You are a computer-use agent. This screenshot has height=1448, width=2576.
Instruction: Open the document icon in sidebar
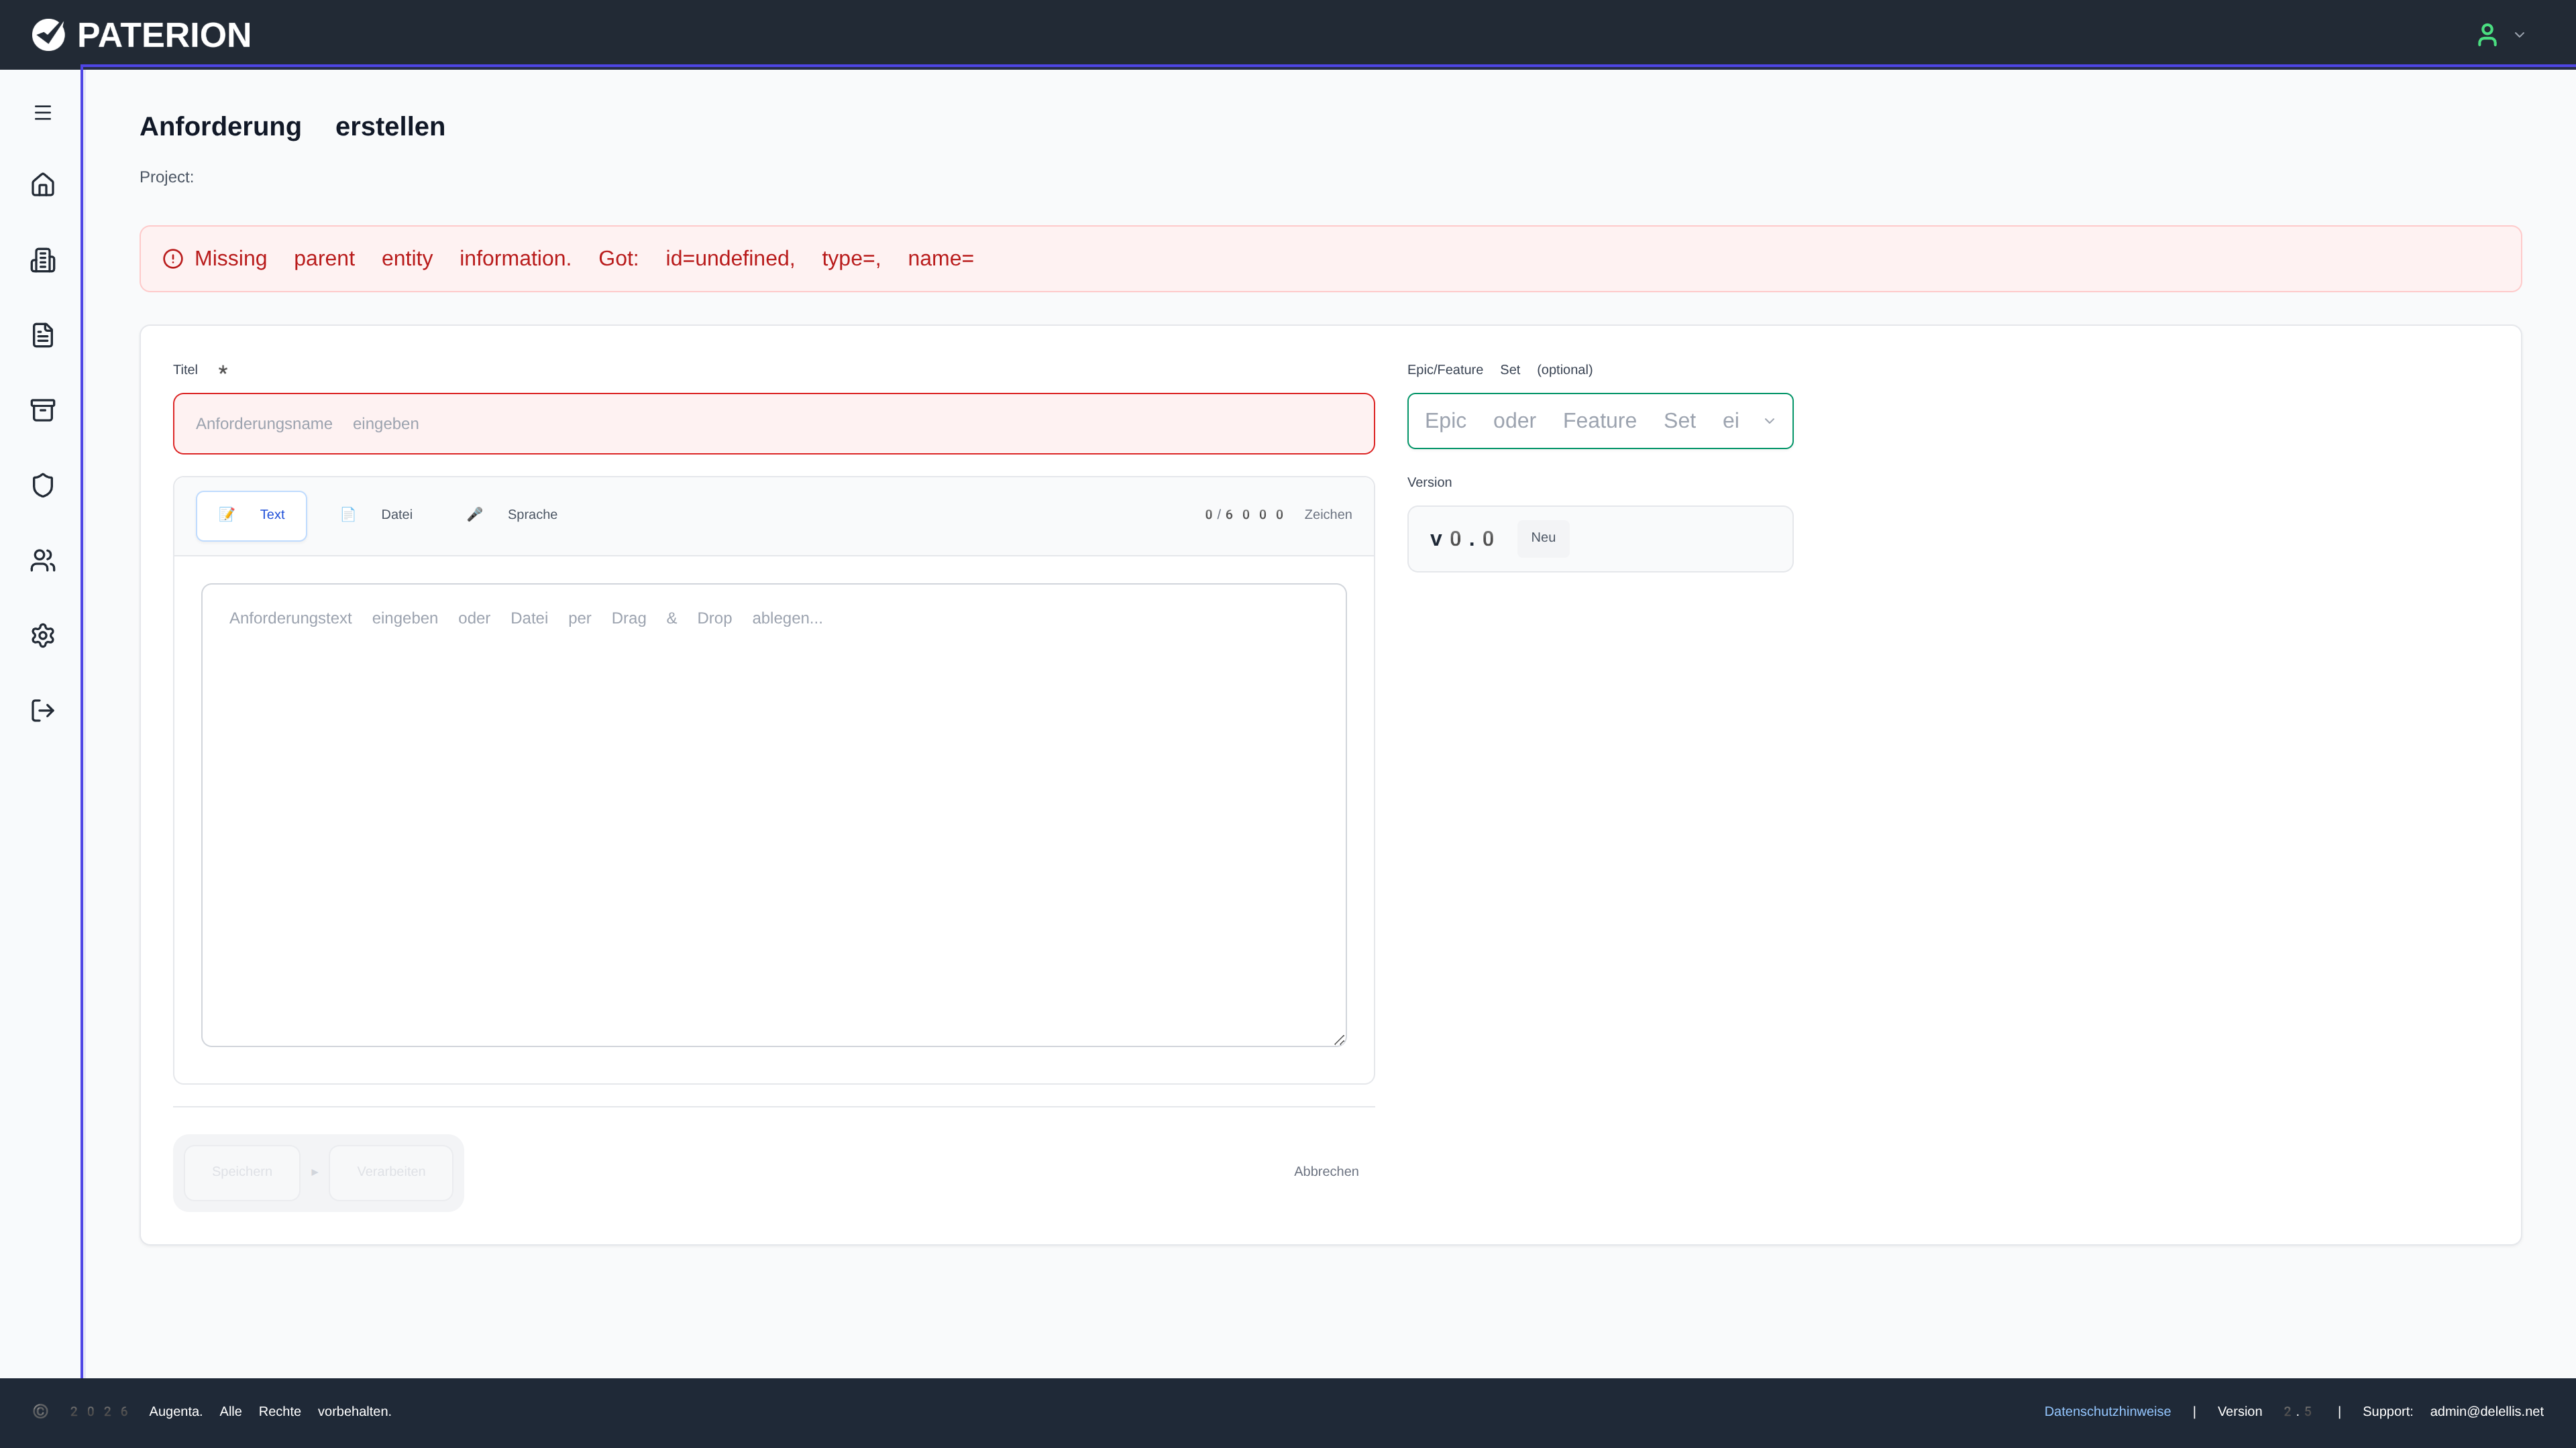(x=42, y=335)
